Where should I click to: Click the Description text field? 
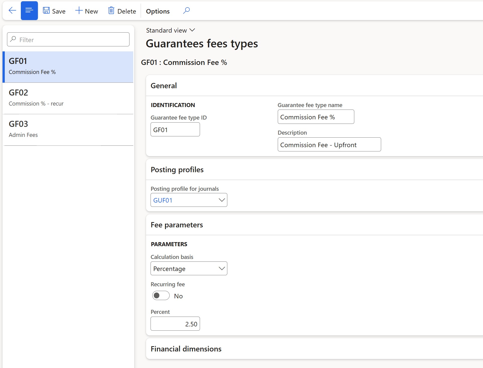pos(329,145)
